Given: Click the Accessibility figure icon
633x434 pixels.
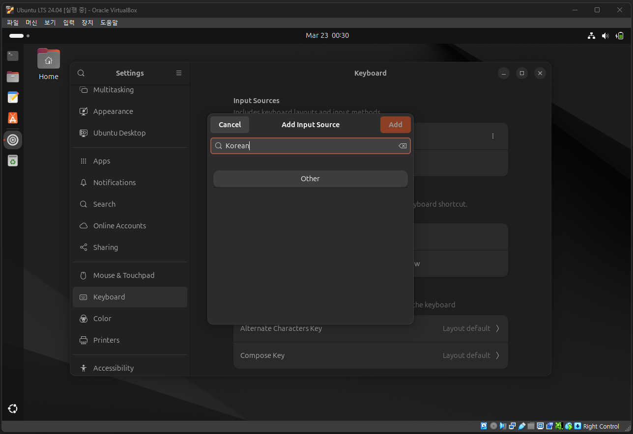Looking at the screenshot, I should [x=84, y=368].
